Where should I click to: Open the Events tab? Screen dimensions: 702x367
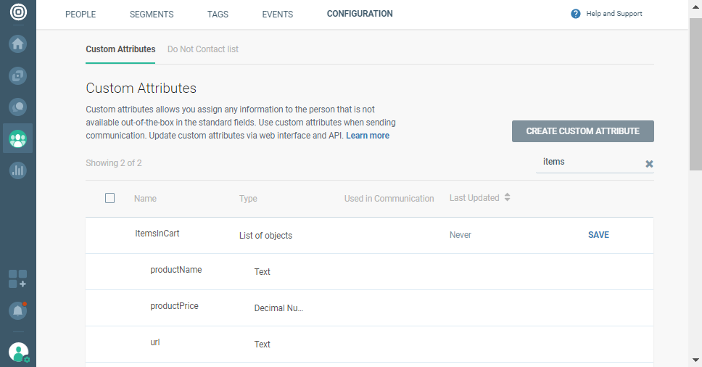[277, 15]
